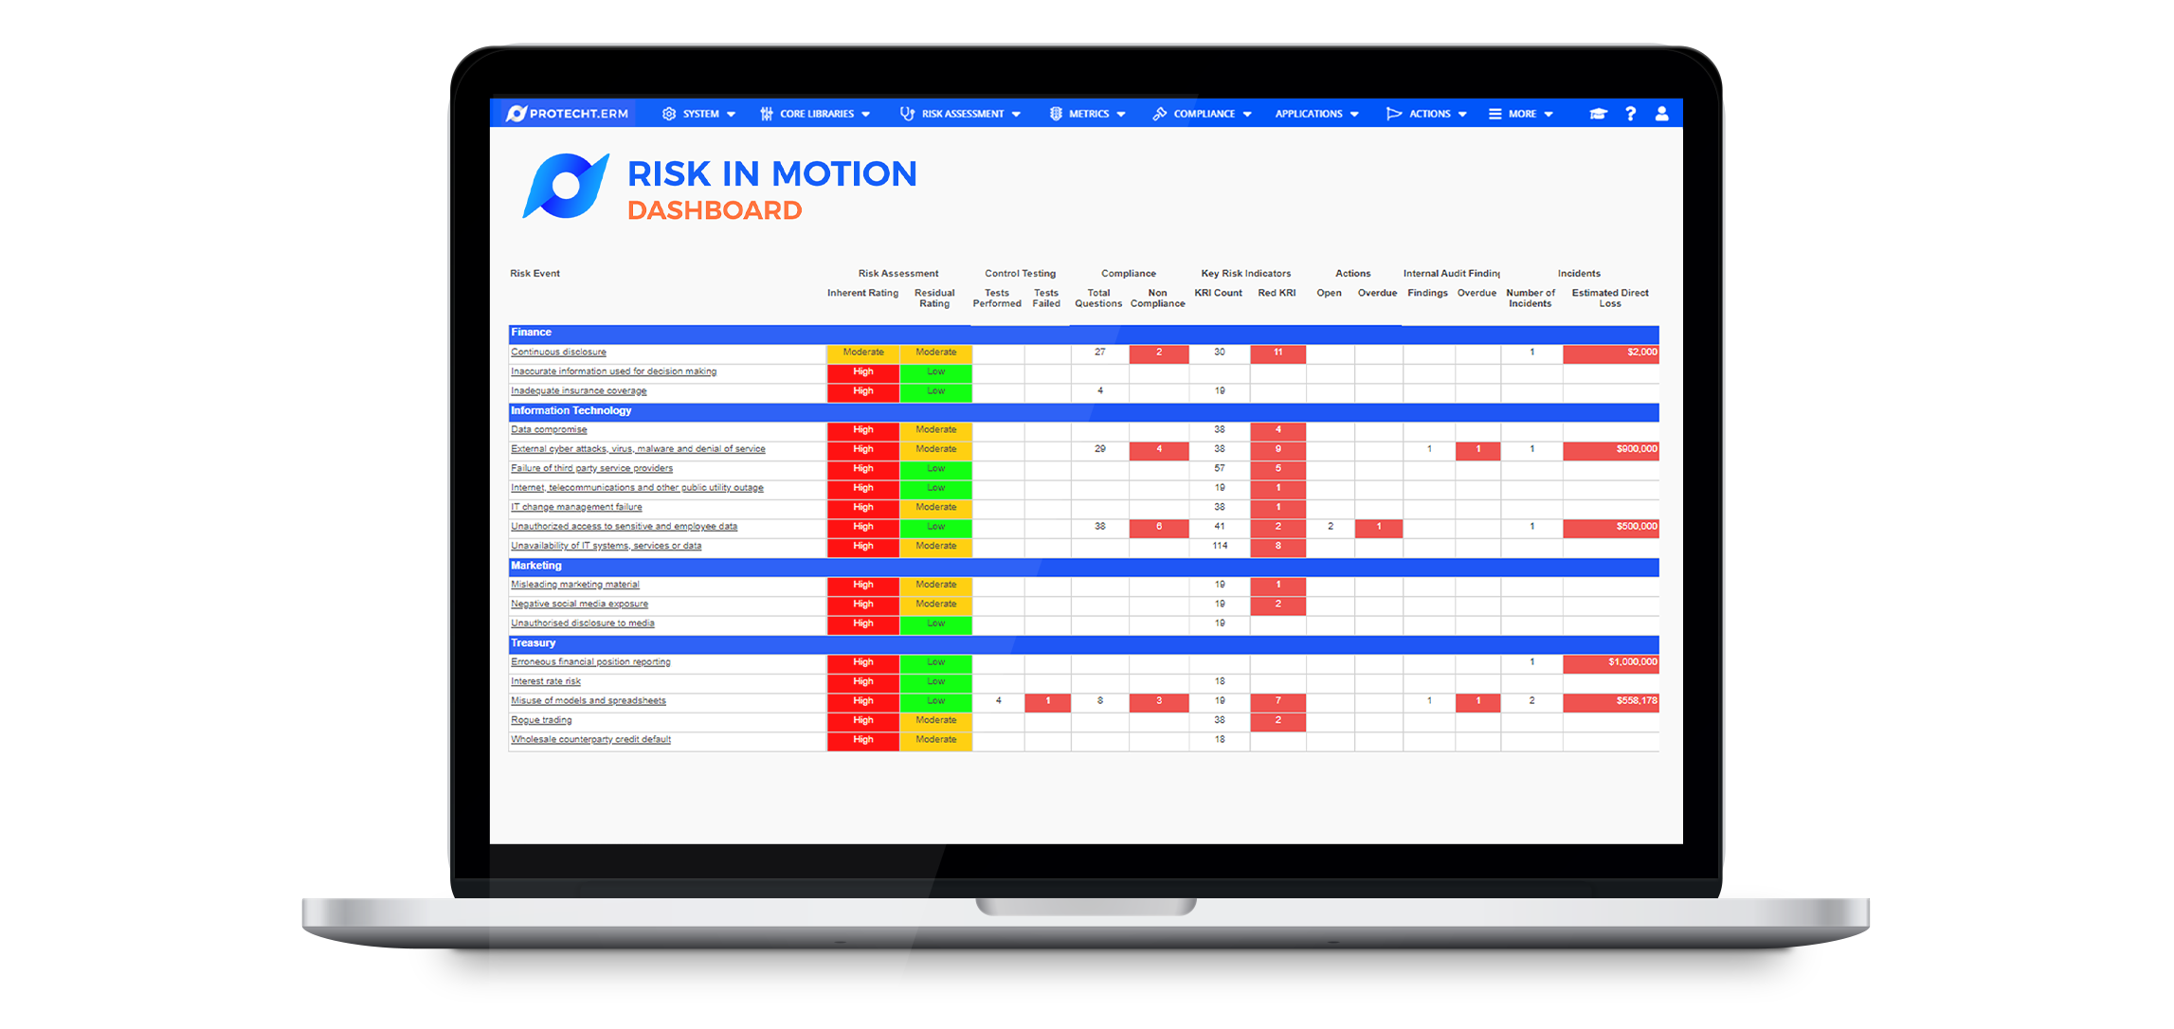Viewport: 2174px width, 1029px height.
Task: Open the Continuous disclosure risk event link
Action: (558, 352)
